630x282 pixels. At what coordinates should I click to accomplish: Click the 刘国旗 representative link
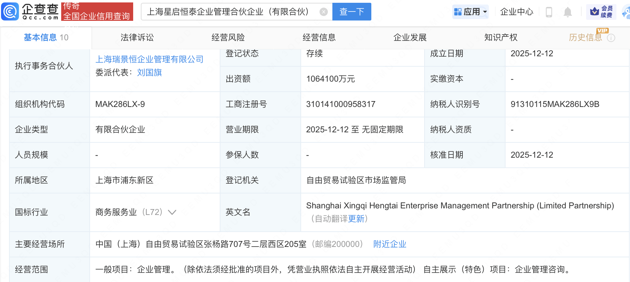[x=150, y=73]
